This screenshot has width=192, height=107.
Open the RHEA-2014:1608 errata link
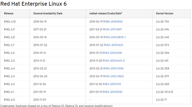[x=112, y=53]
